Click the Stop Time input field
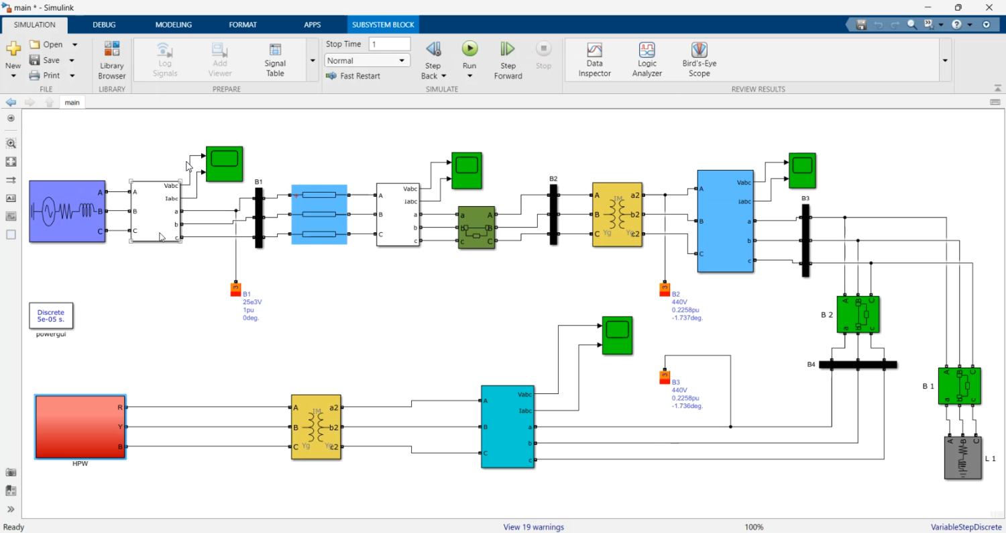This screenshot has height=533, width=1006. (389, 44)
